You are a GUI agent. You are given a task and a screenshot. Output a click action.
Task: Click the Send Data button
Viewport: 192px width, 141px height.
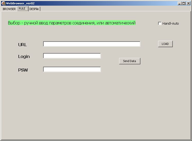130,61
